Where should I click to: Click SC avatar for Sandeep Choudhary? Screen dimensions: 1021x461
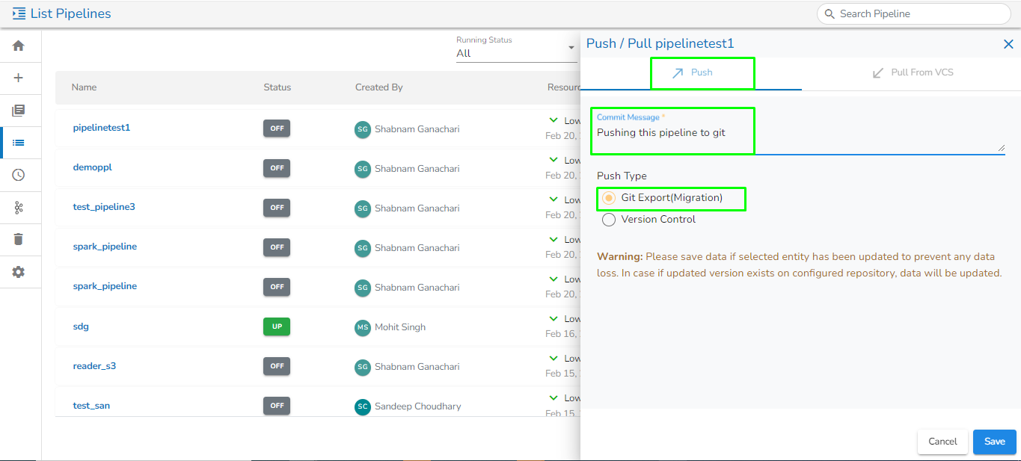pyautogui.click(x=363, y=406)
